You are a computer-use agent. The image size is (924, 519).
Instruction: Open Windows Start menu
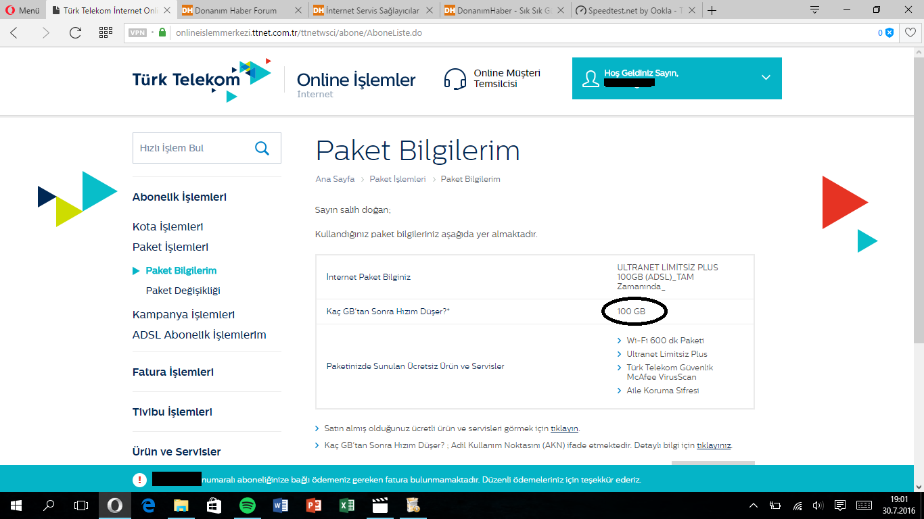pyautogui.click(x=16, y=505)
